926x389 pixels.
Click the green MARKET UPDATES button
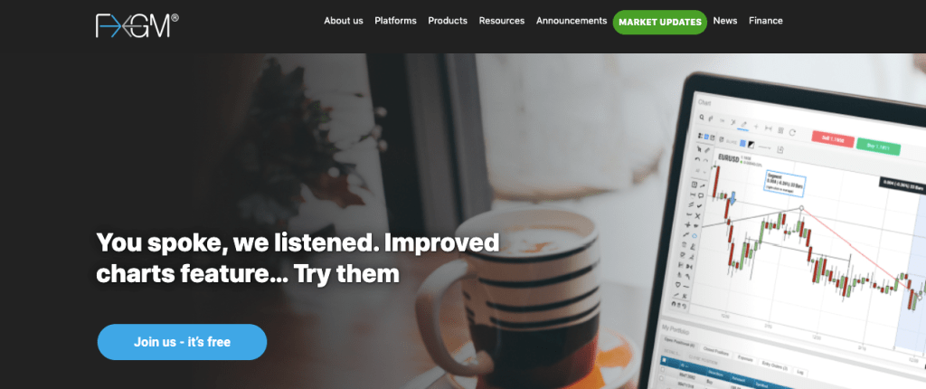(659, 23)
